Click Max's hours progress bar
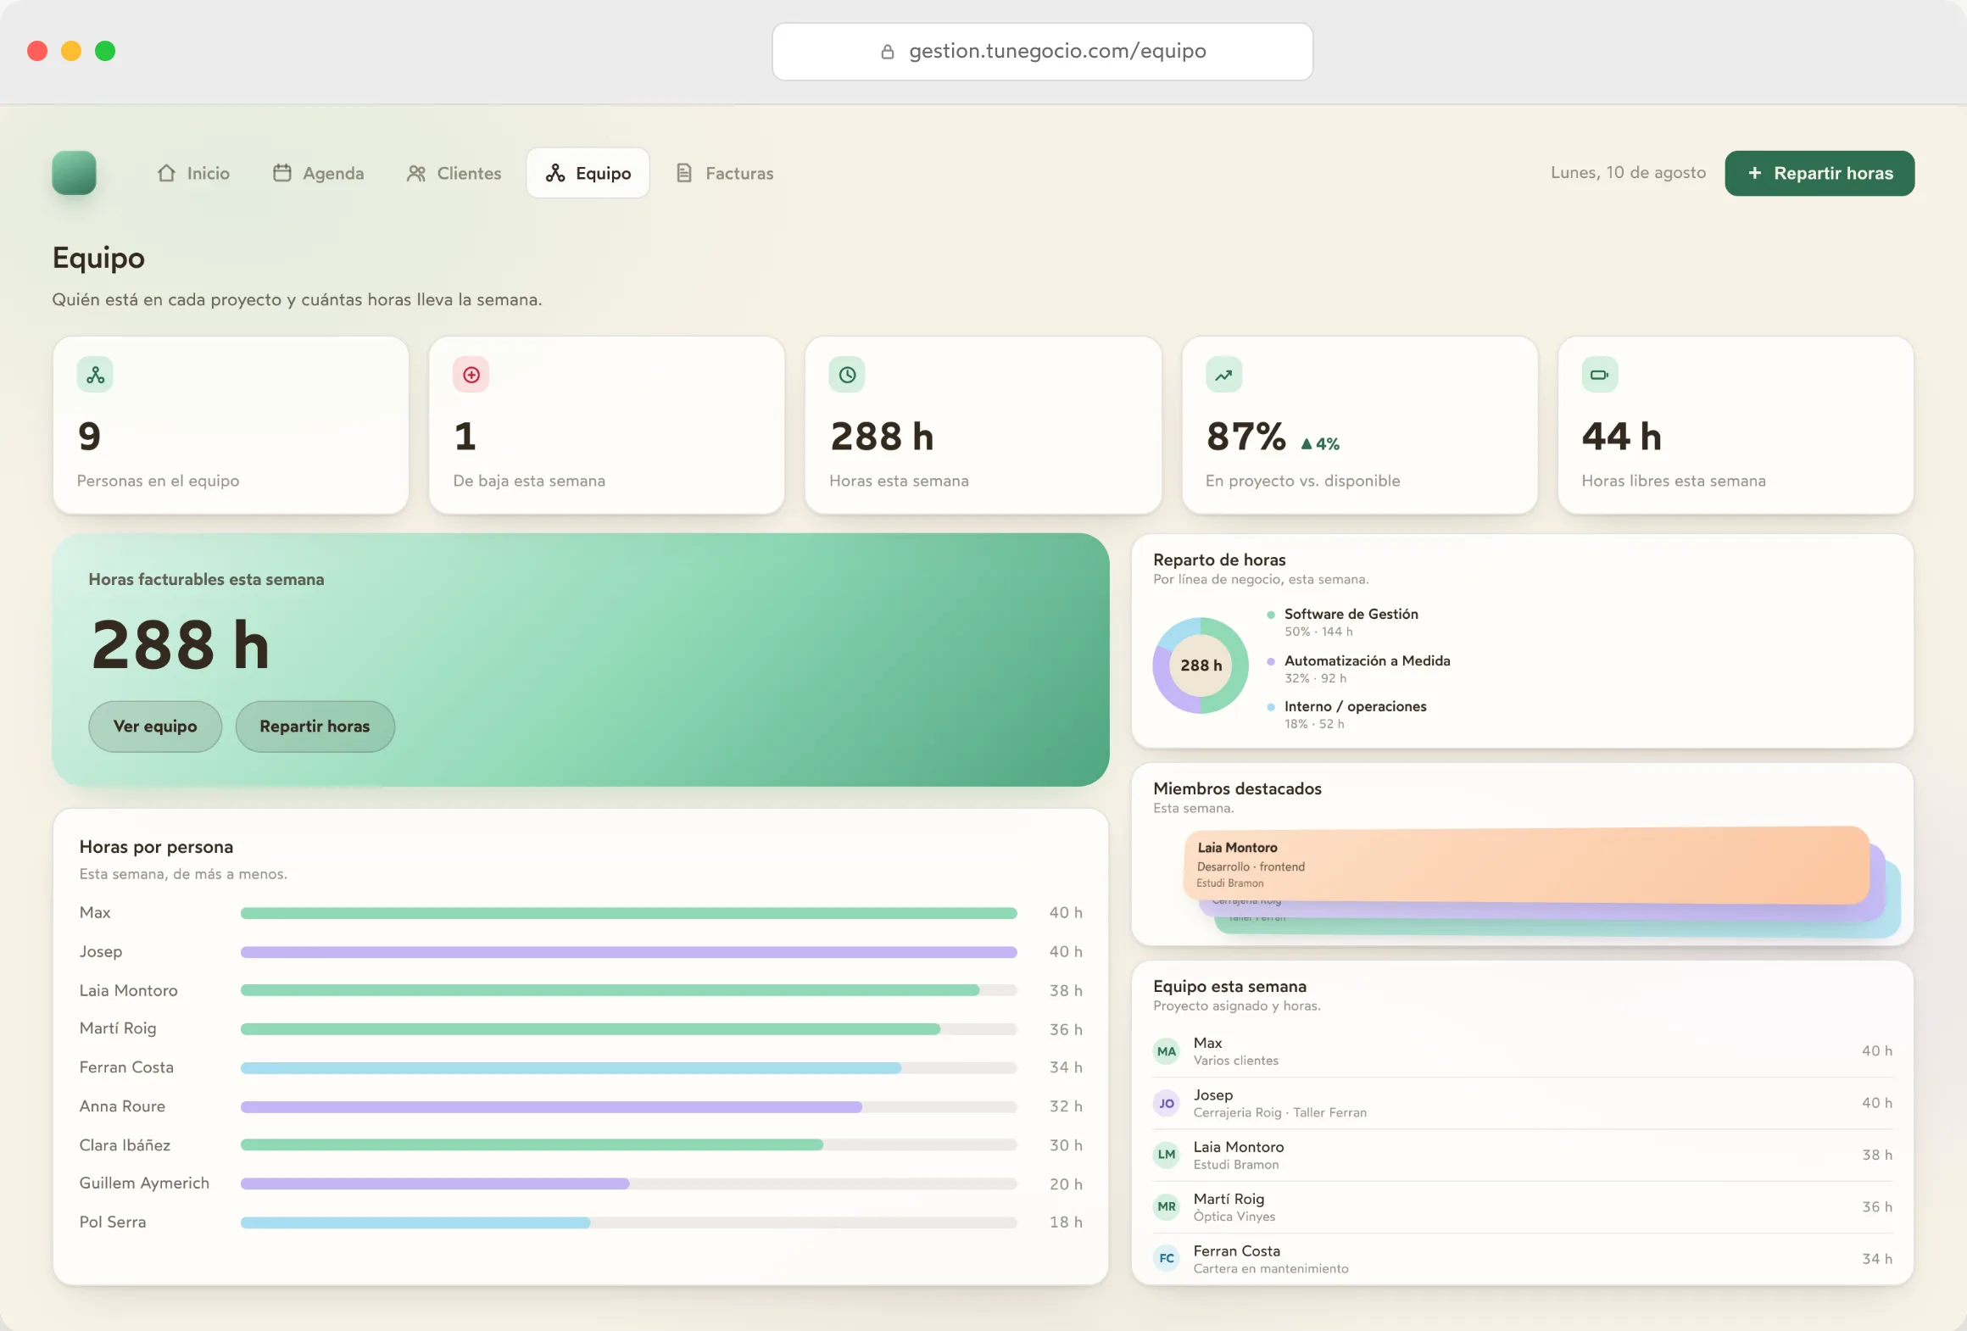 coord(628,913)
